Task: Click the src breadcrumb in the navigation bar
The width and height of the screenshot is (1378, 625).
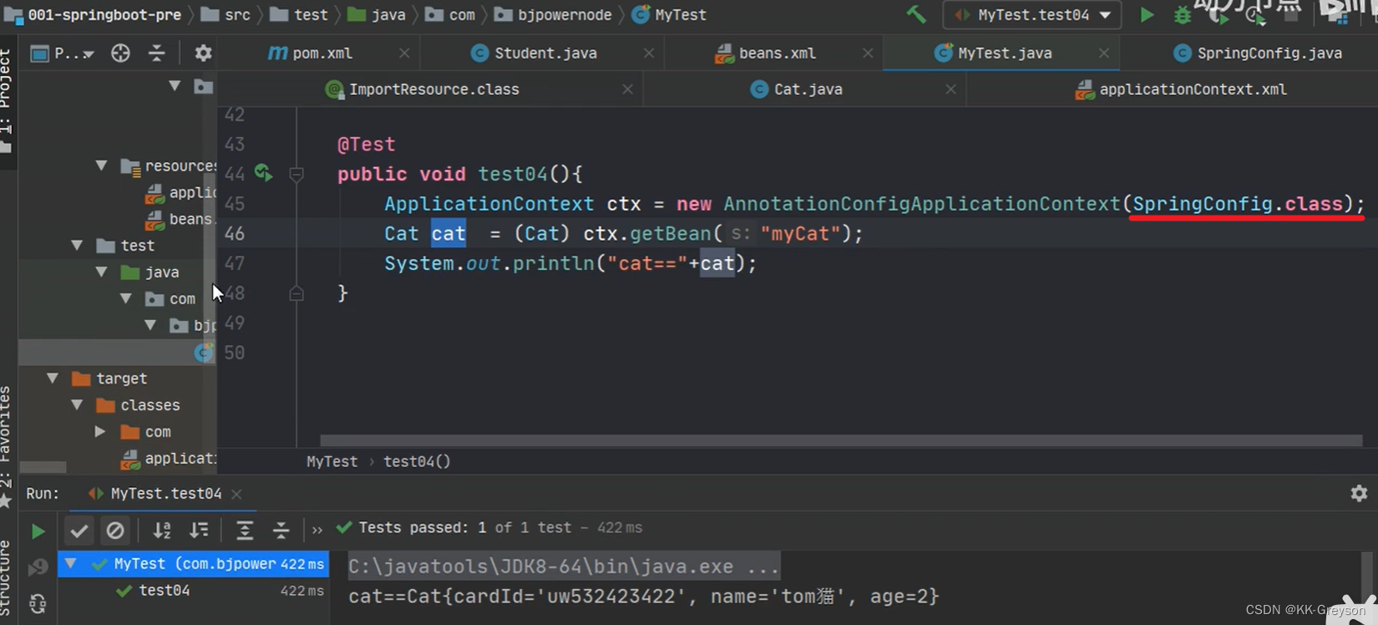Action: [226, 14]
